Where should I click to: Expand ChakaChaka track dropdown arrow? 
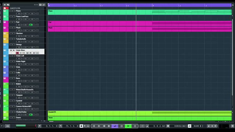[x=38, y=112]
